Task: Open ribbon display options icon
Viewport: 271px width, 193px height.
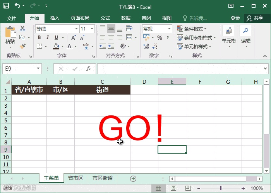Action: pyautogui.click(x=231, y=6)
